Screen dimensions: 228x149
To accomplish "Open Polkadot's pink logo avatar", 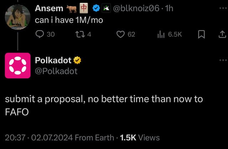I will [x=18, y=65].
